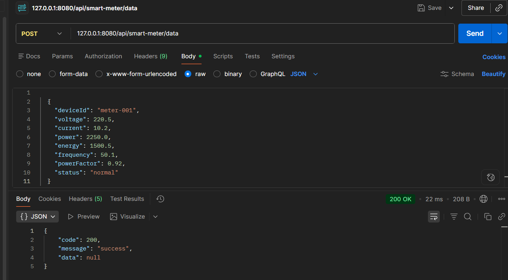Click the Schema button text
Viewport: 508px width, 280px height.
point(463,74)
